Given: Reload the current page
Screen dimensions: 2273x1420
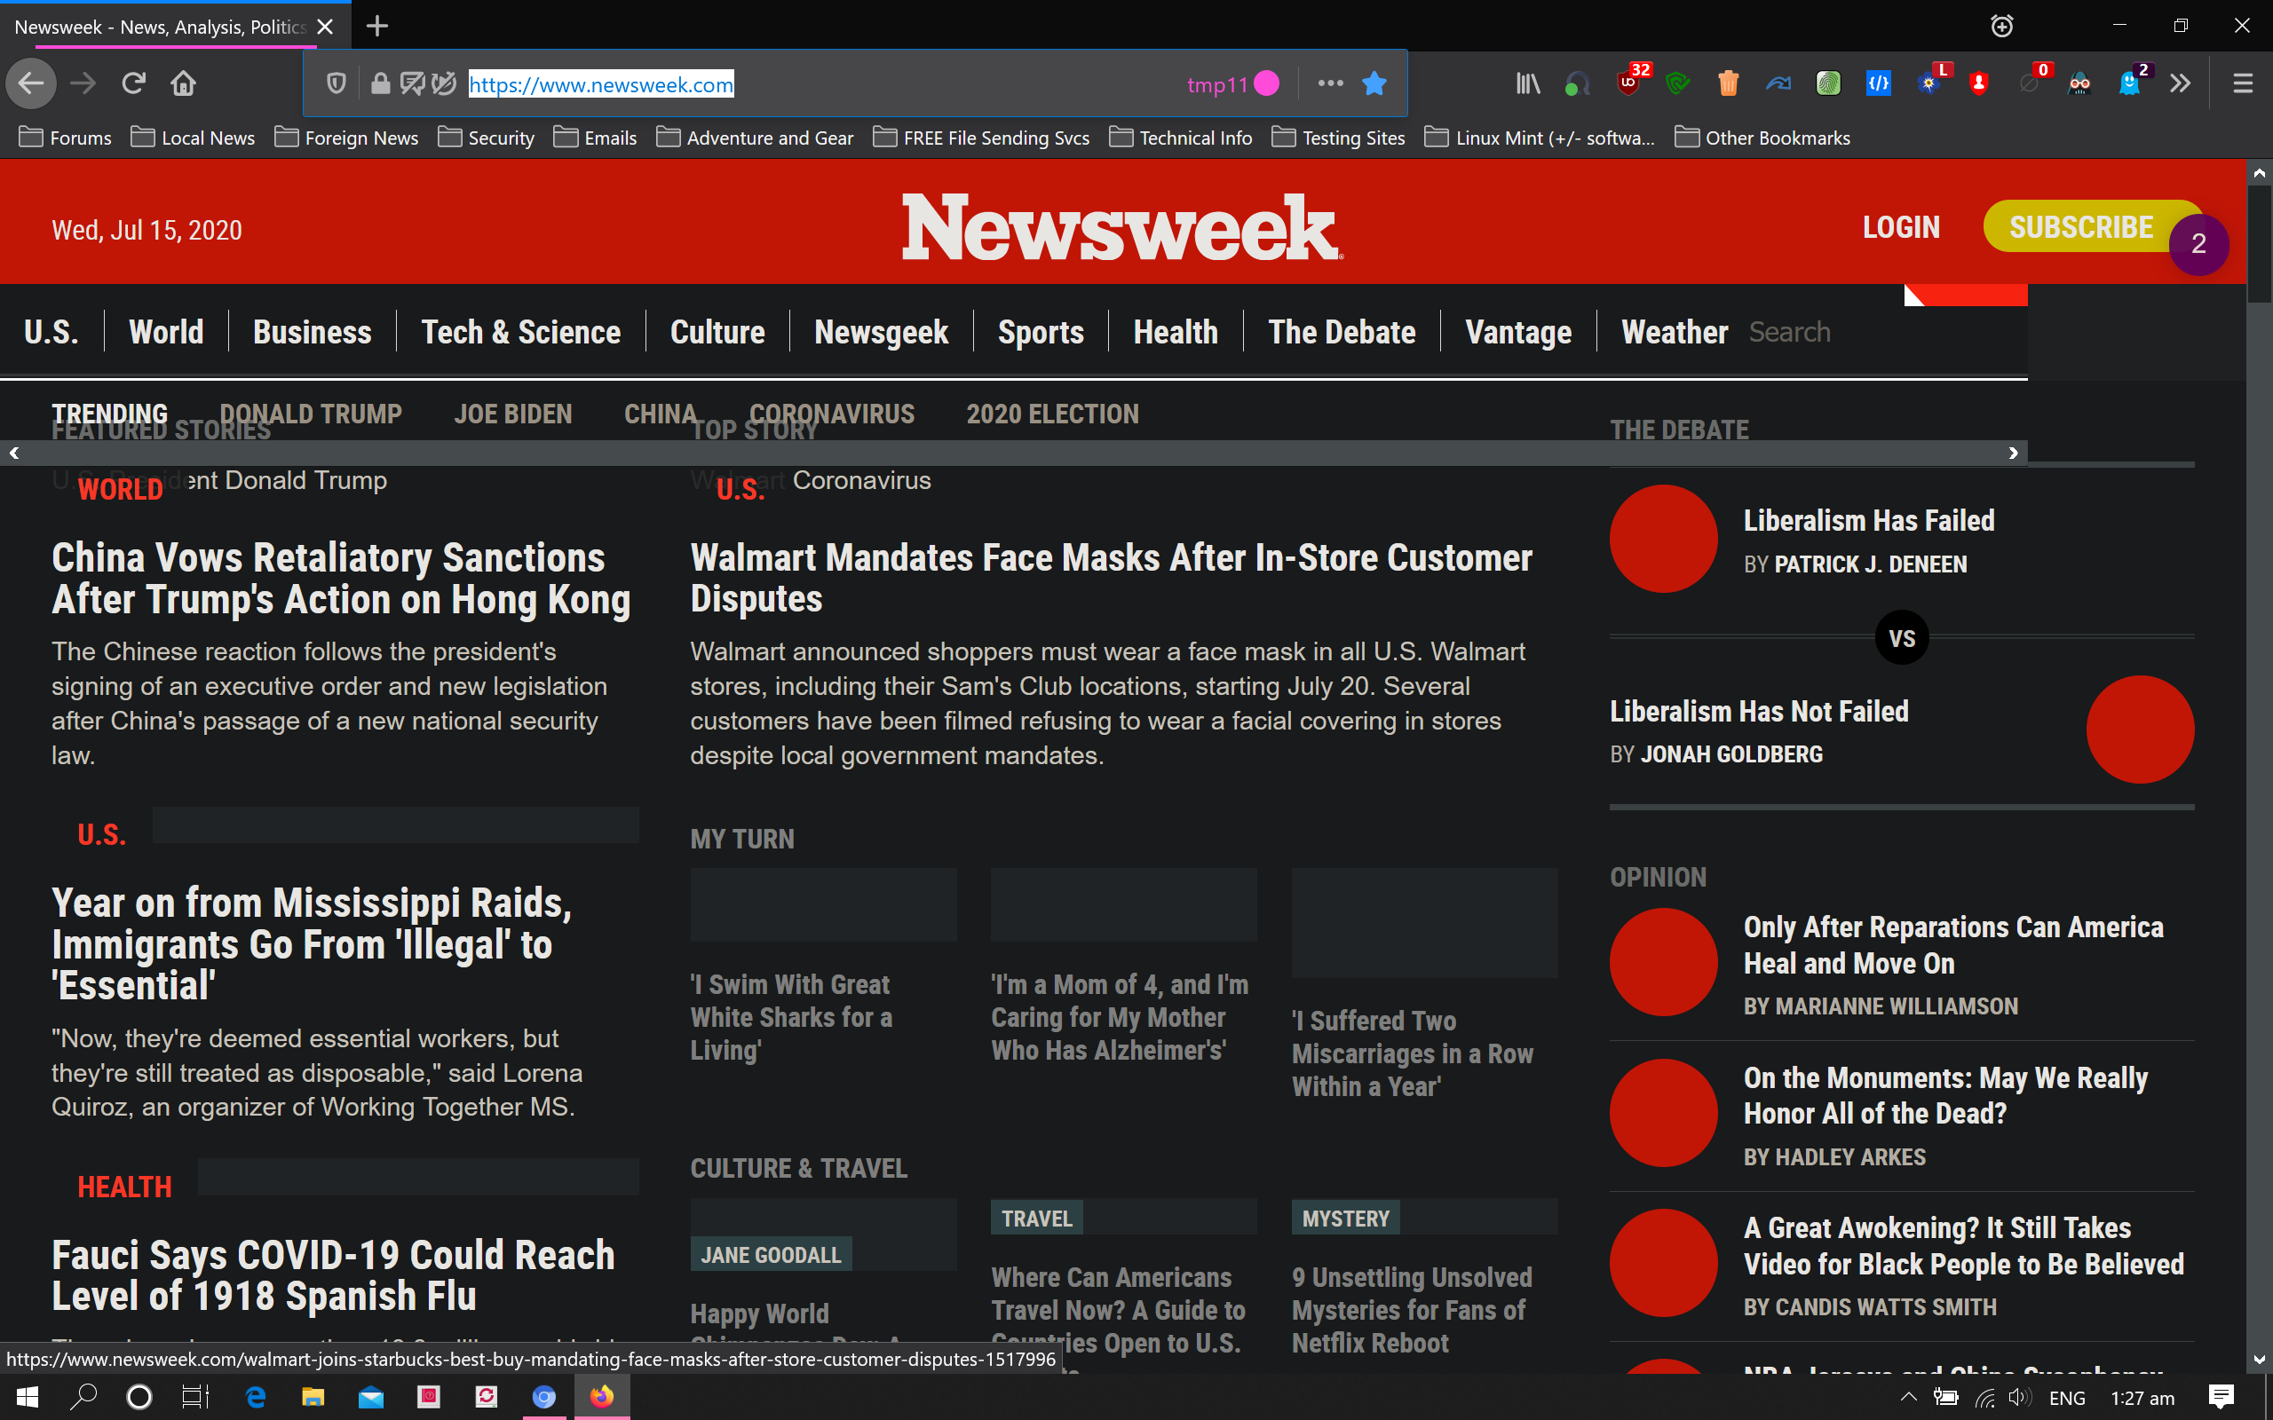Looking at the screenshot, I should 133,83.
